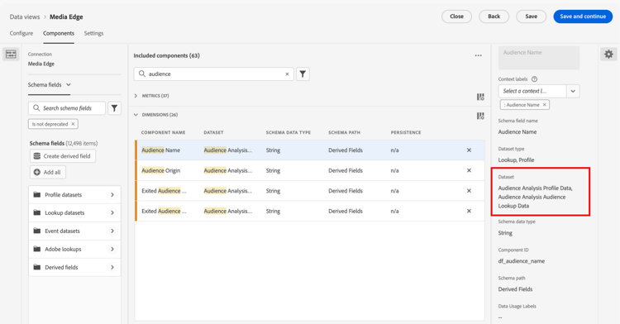Click the Media Edge connection name
This screenshot has width=620, height=324.
pyautogui.click(x=41, y=64)
